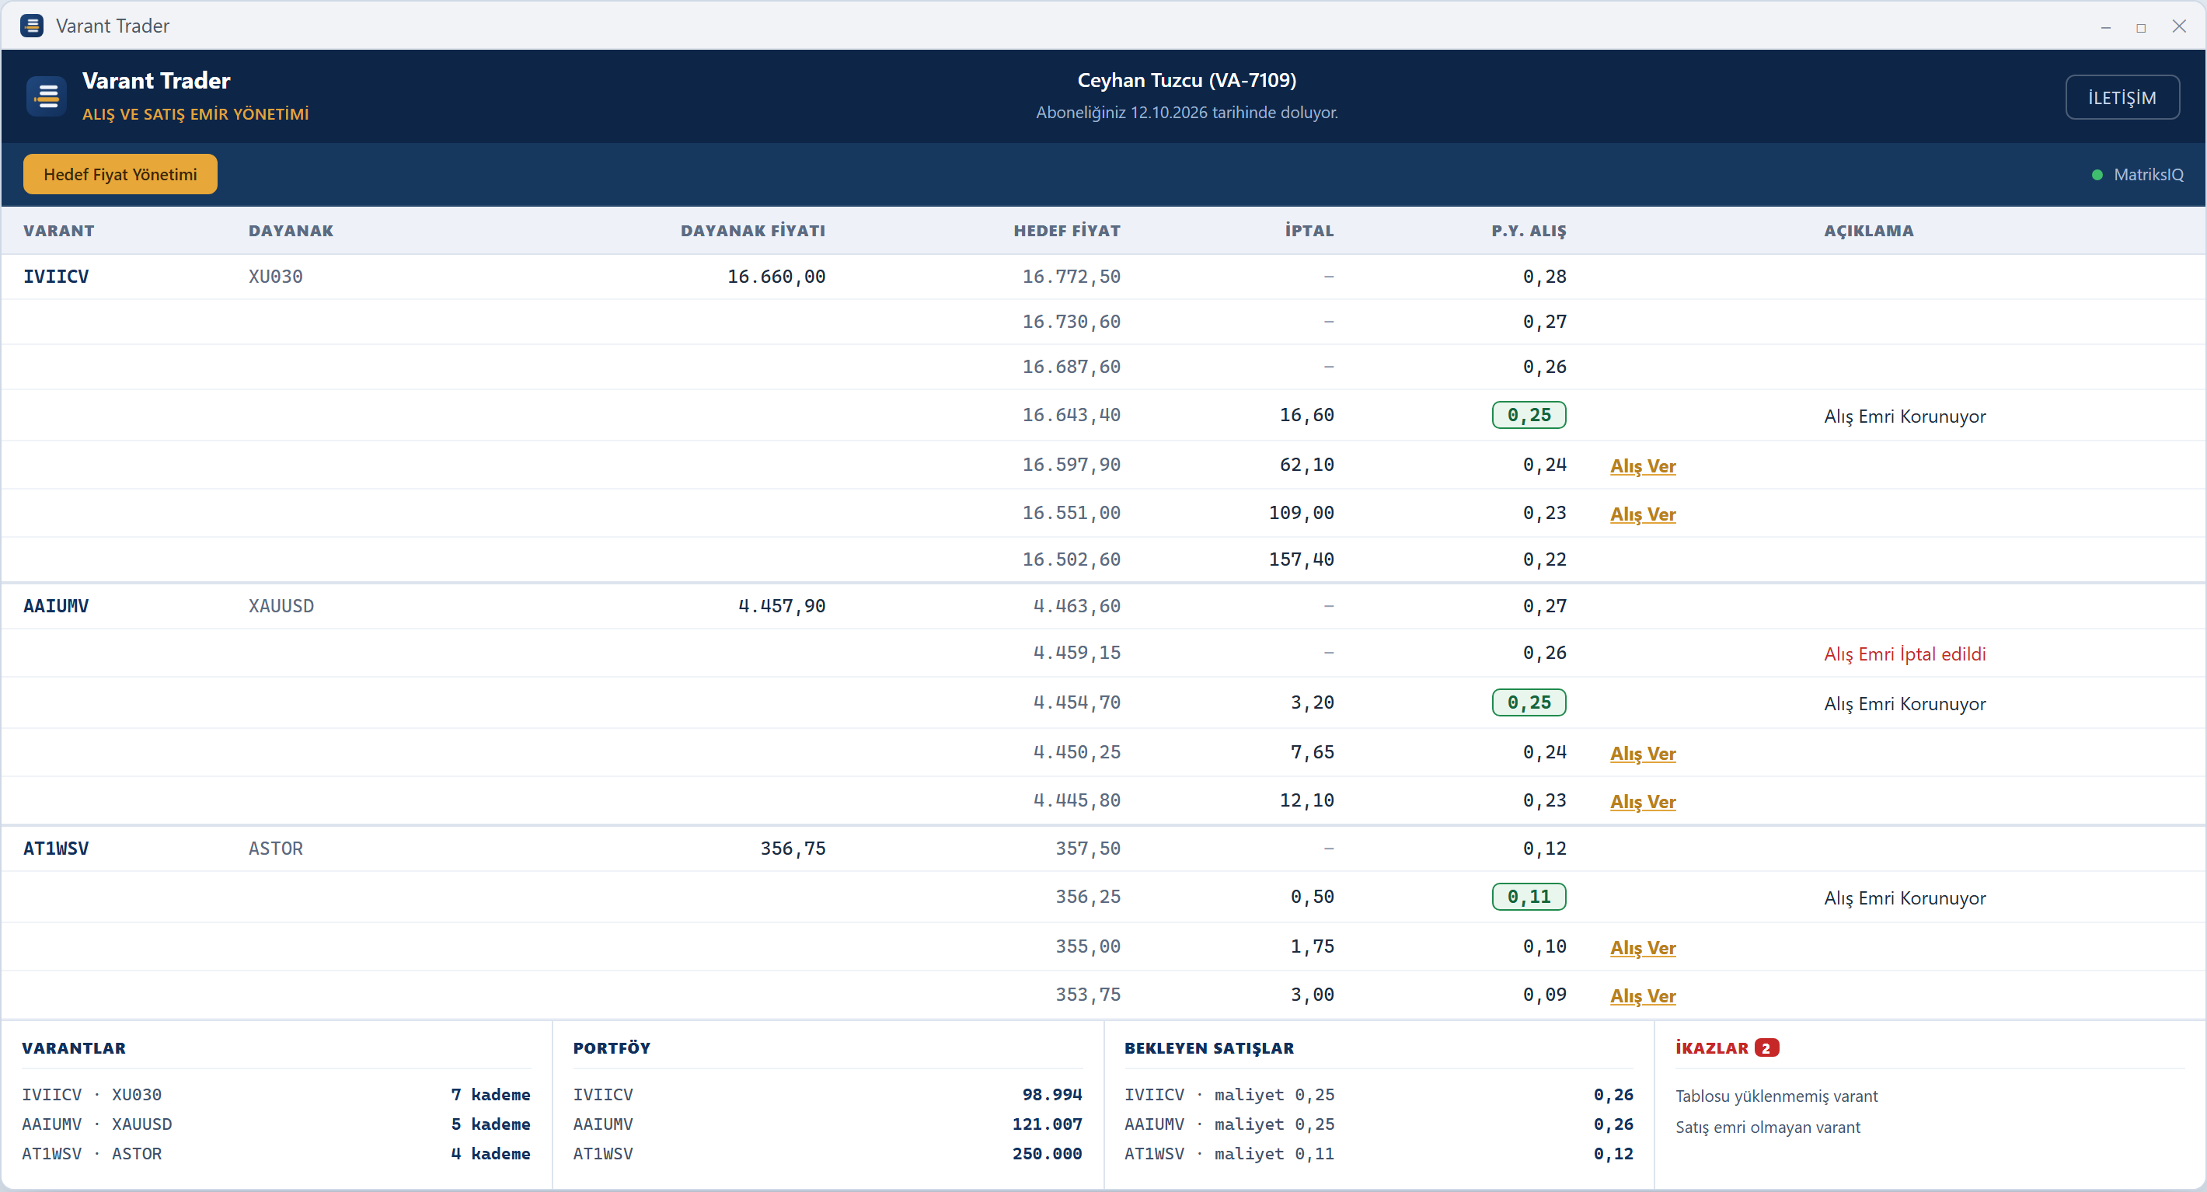Click the cancel value 157,40

1302,559
